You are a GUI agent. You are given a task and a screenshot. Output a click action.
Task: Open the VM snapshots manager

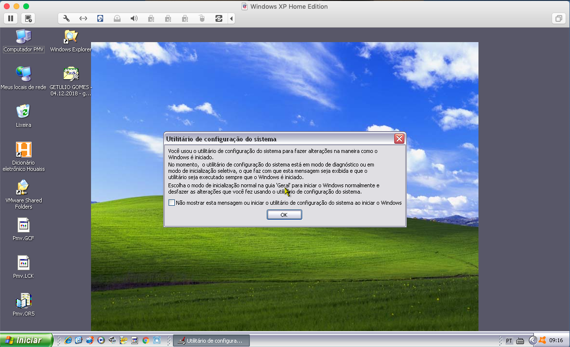point(28,18)
